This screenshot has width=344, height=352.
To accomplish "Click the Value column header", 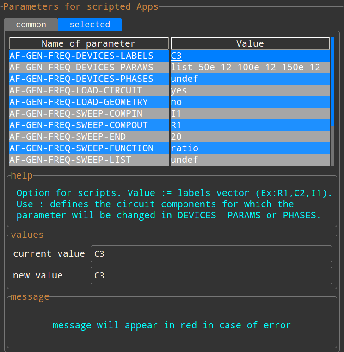I will (x=250, y=43).
